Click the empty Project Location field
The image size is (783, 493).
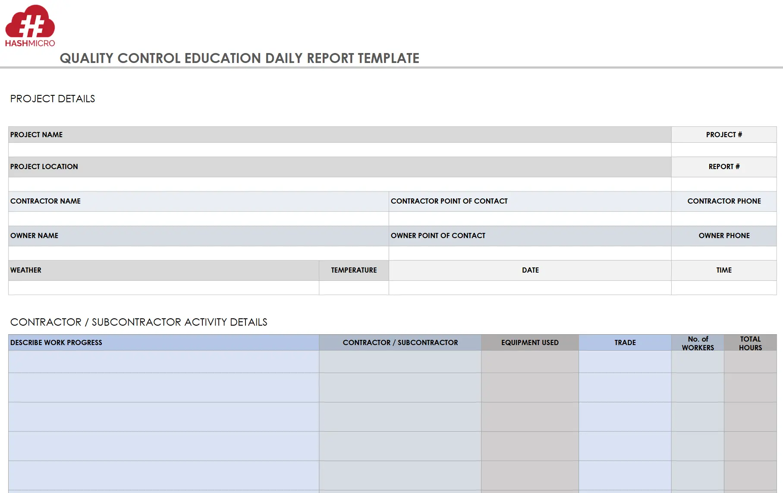[x=340, y=184]
